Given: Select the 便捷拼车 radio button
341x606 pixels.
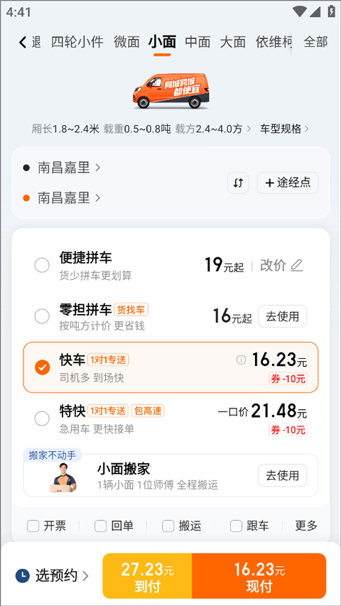Looking at the screenshot, I should [42, 266].
